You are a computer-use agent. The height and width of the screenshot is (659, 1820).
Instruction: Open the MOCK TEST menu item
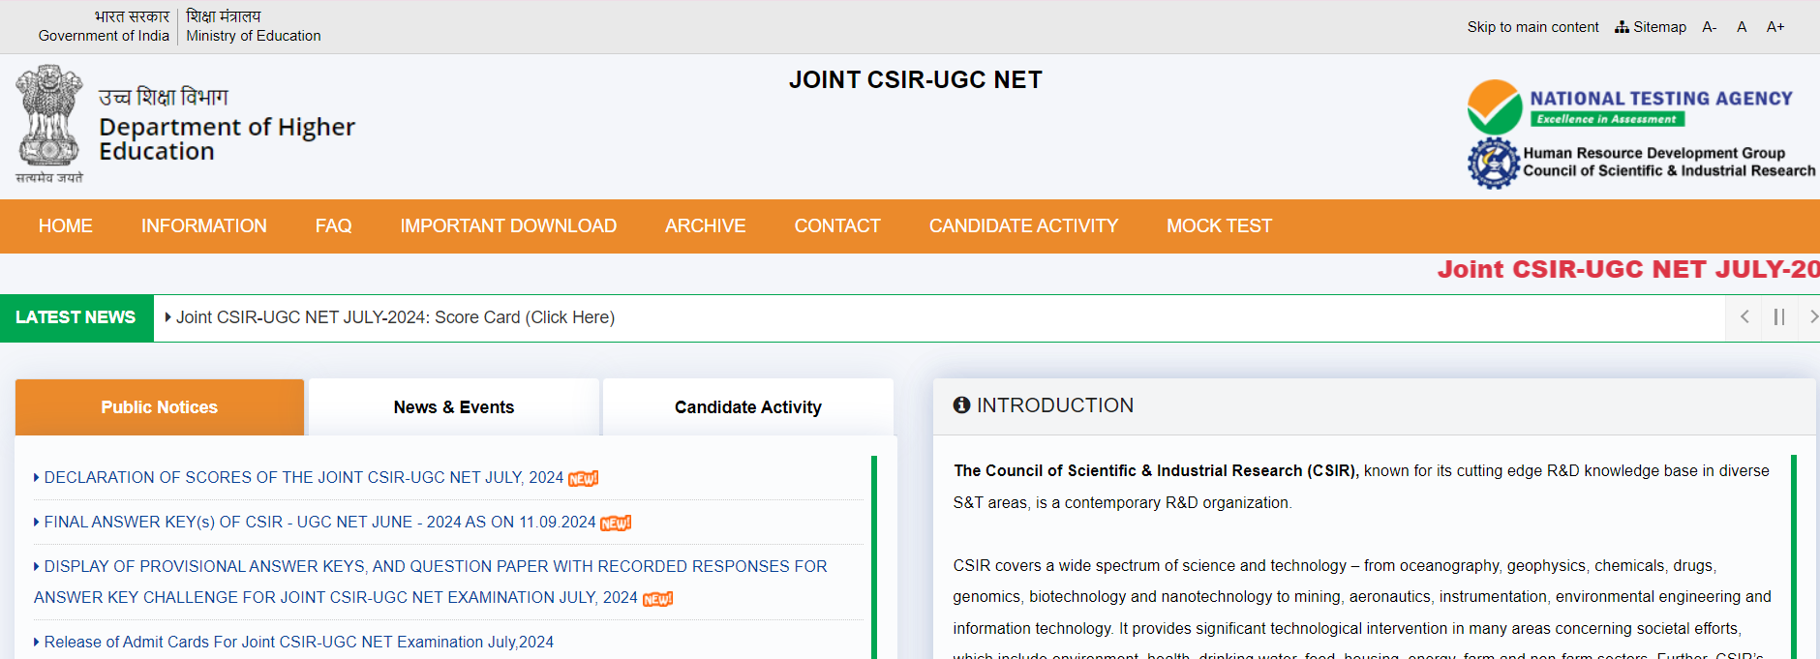1219,225
